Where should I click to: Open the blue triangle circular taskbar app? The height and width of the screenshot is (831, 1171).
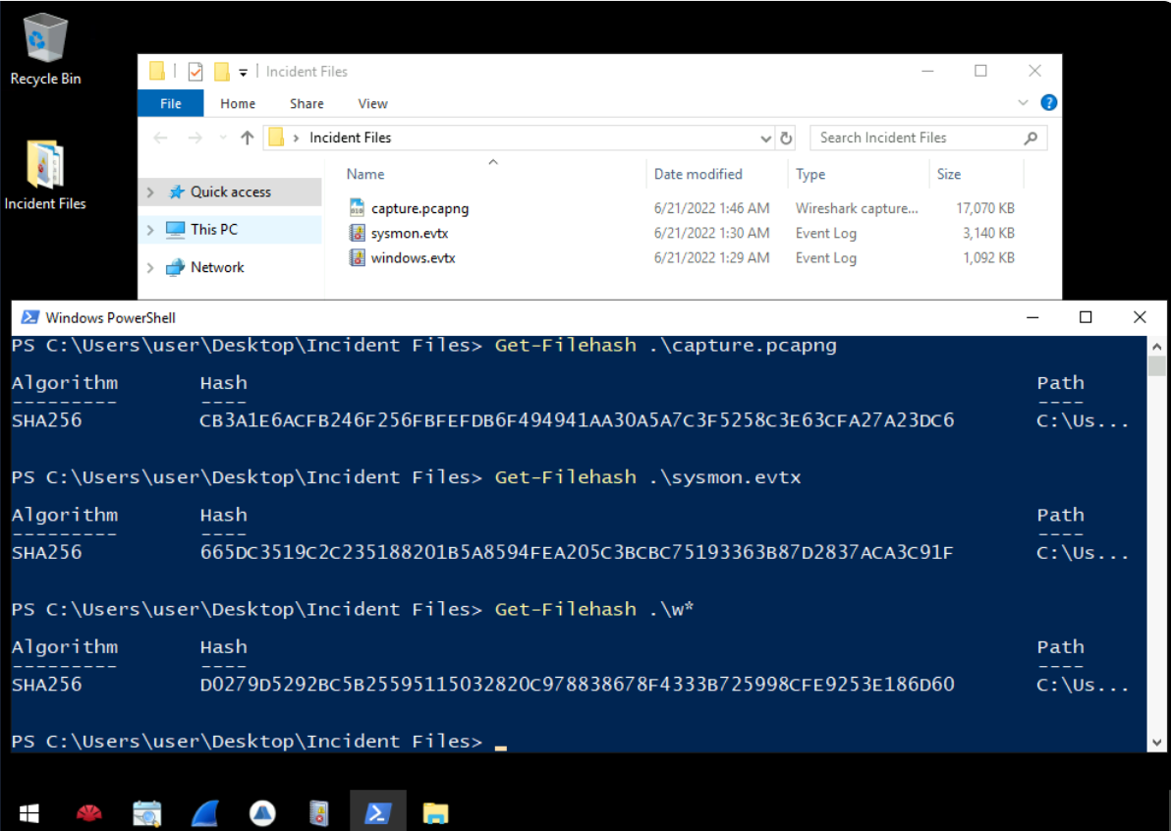pyautogui.click(x=262, y=812)
